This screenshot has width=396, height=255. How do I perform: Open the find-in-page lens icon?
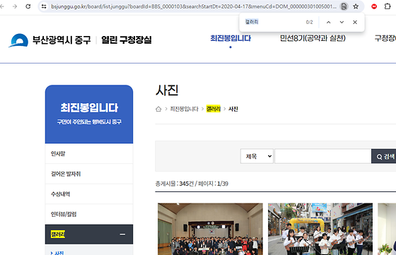click(x=344, y=6)
